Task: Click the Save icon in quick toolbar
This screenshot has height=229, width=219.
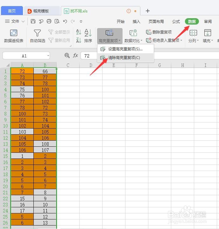Action: (33, 21)
